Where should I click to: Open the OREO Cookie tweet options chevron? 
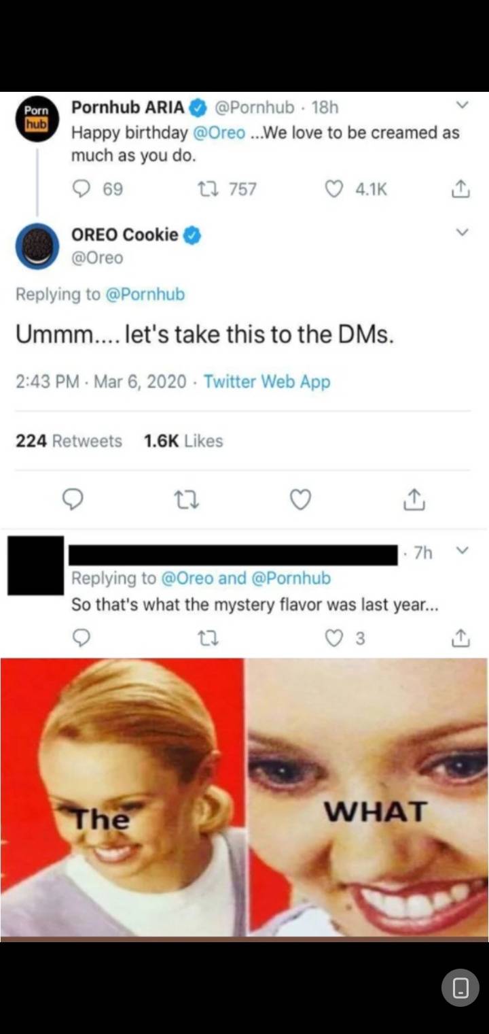tap(462, 233)
